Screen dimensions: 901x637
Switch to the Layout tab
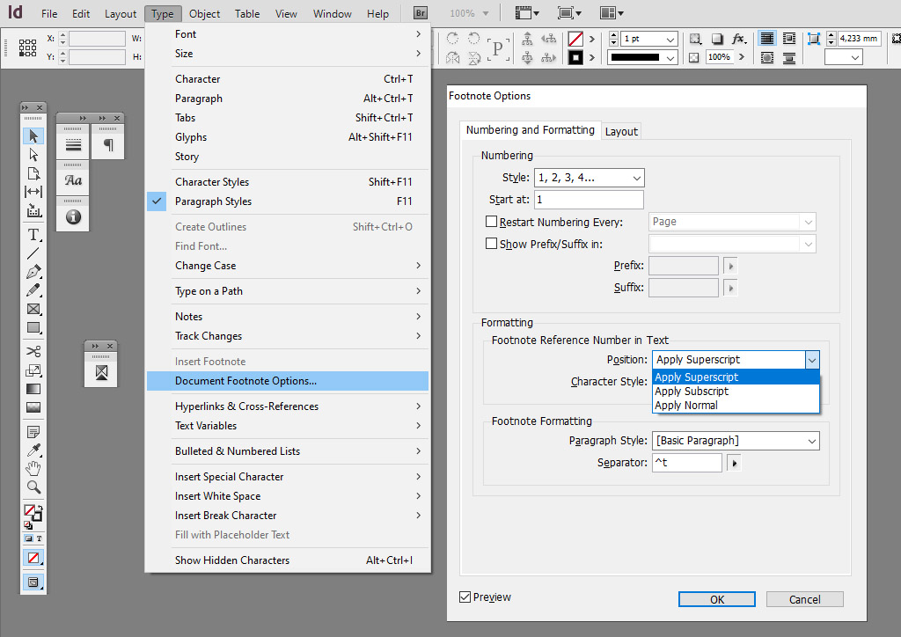tap(621, 131)
